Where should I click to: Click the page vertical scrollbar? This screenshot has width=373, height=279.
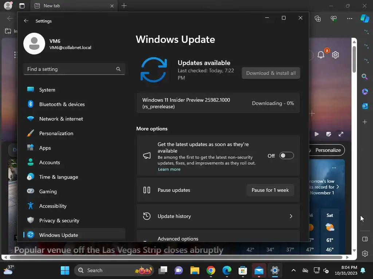tap(354, 59)
